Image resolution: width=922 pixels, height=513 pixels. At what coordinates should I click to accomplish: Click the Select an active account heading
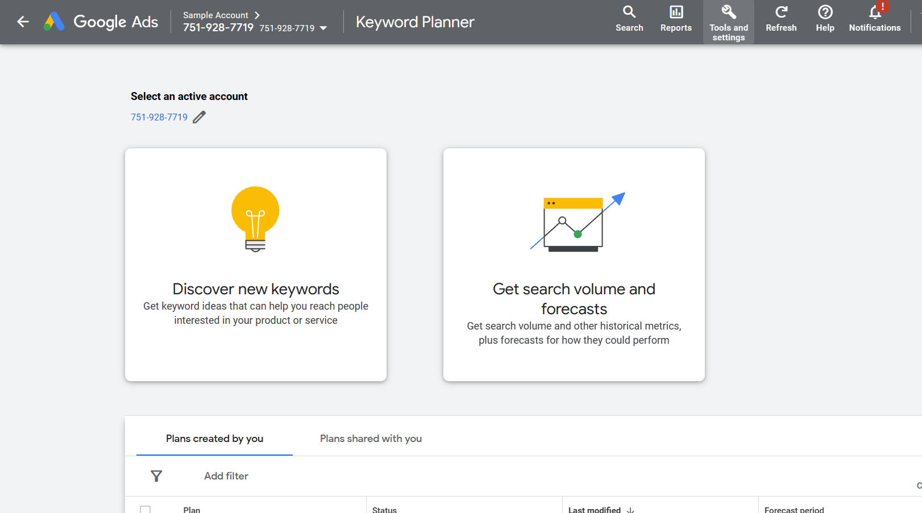pyautogui.click(x=189, y=97)
